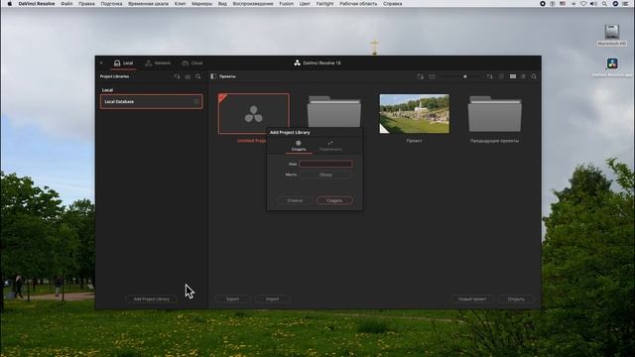Click the info icon in projects toolbar

[501, 76]
